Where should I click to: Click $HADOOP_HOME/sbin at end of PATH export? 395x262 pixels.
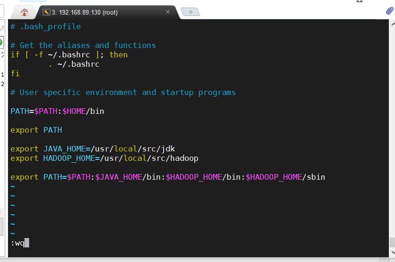(x=285, y=177)
